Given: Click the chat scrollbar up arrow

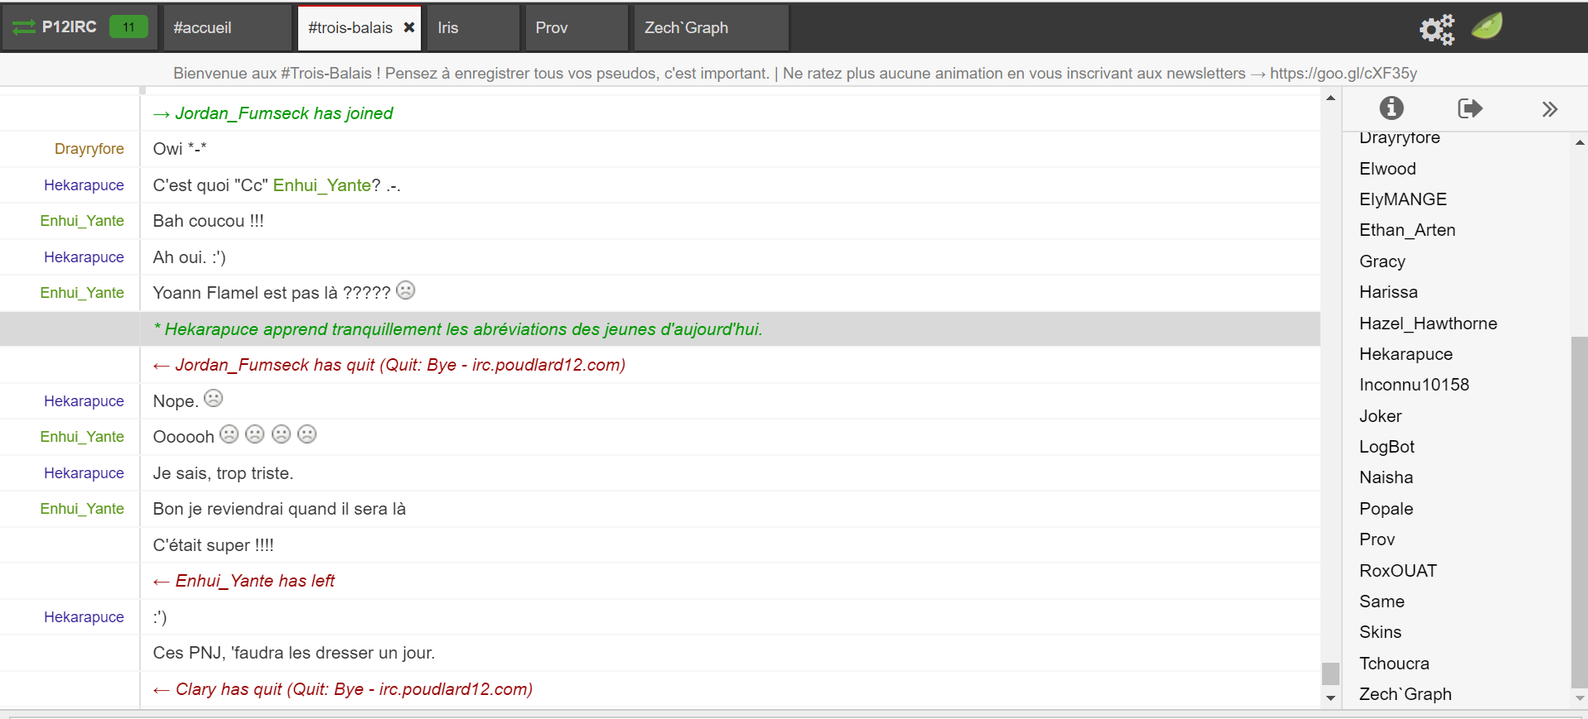Looking at the screenshot, I should pyautogui.click(x=1330, y=98).
